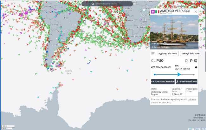Click the Zimbabwe map label
Screen dimensions: 206x130
click(141, 27)
